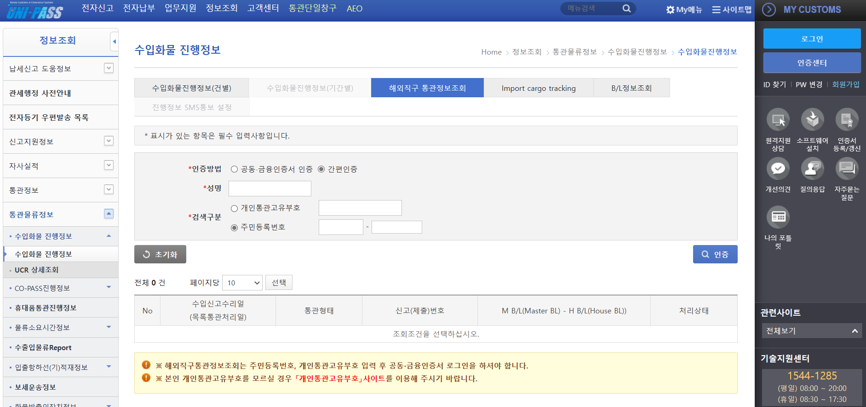
Task: Click the UNI-PASS logo
Action: click(35, 11)
